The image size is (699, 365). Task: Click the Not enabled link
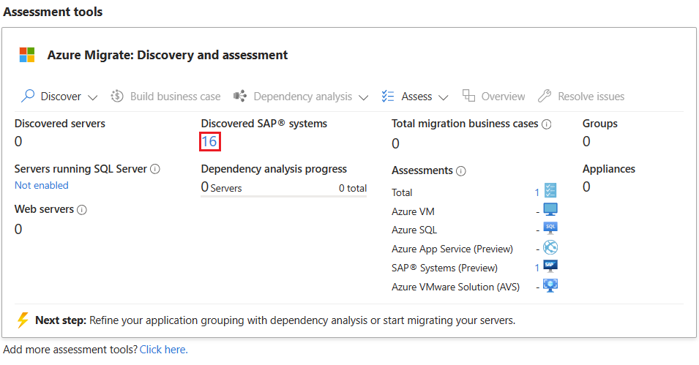point(42,186)
